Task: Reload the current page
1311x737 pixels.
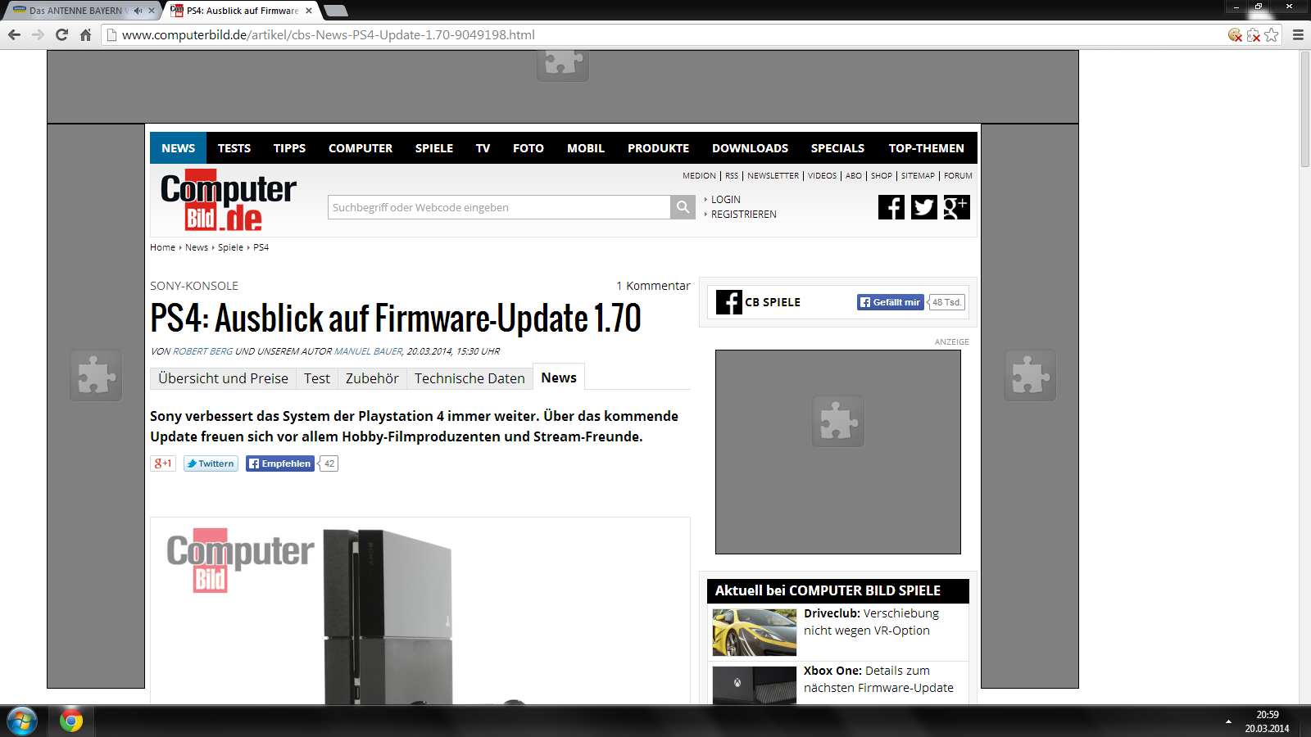Action: click(x=61, y=34)
